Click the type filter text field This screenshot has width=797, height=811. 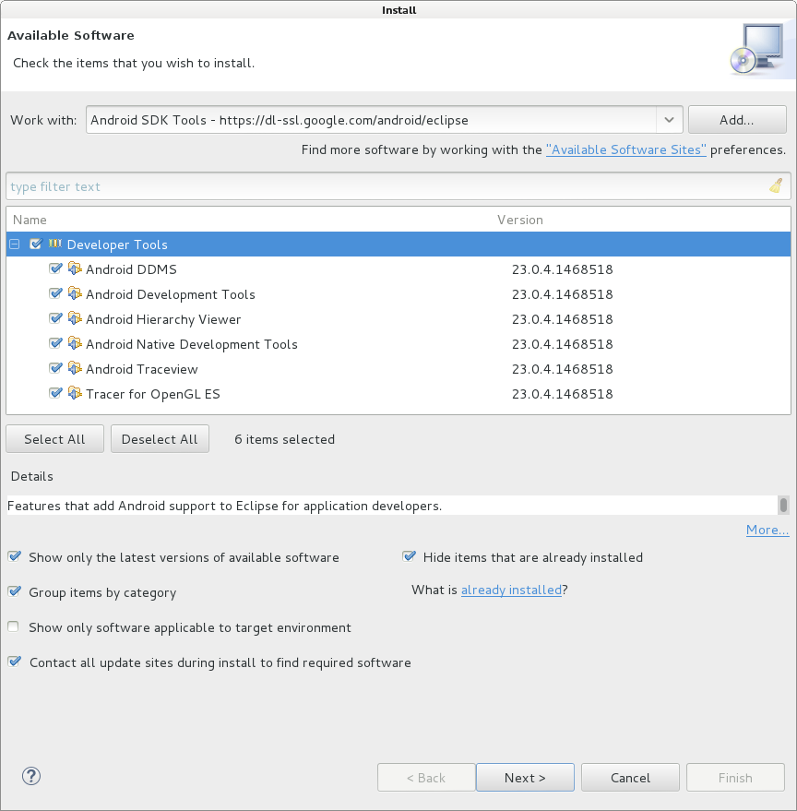coord(398,186)
